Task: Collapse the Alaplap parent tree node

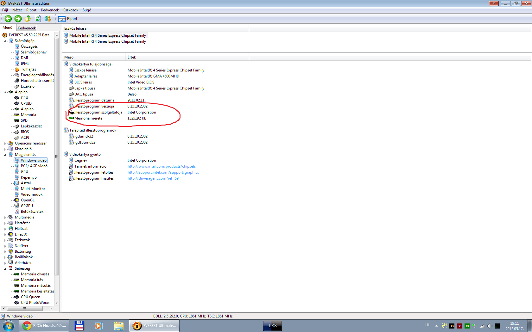Action: (x=5, y=92)
